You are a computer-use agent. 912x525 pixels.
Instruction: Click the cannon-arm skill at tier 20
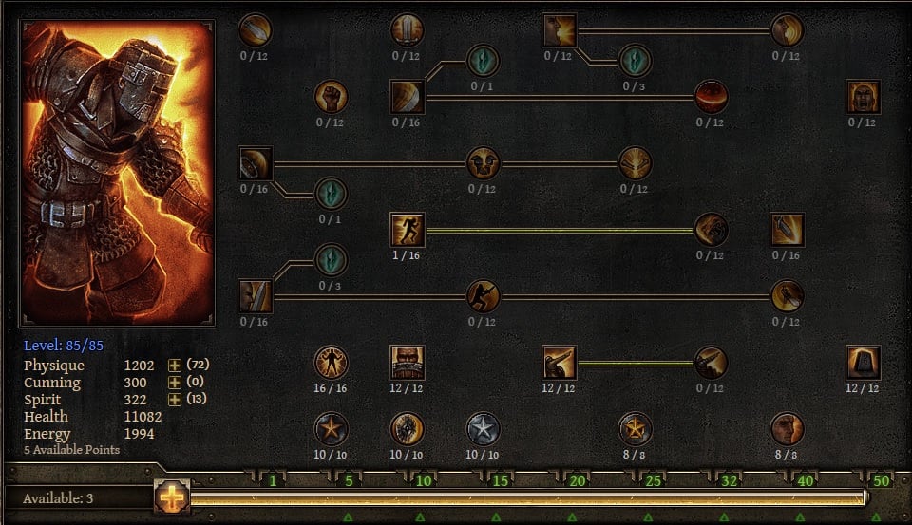point(559,363)
